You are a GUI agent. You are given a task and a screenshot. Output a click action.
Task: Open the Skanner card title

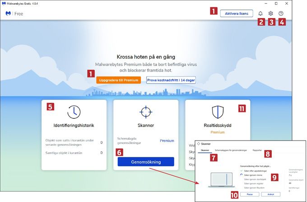(x=146, y=125)
